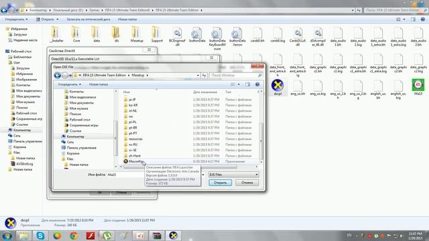The width and height of the screenshot is (429, 241).
Task: Click the dialog search box
Action: (x=236, y=75)
